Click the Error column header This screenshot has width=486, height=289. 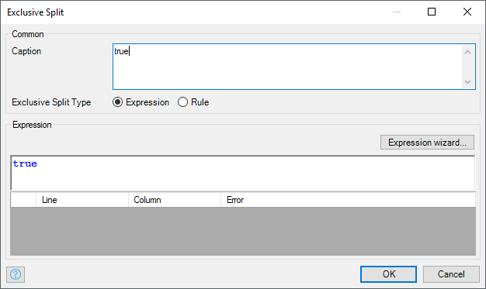pos(348,200)
